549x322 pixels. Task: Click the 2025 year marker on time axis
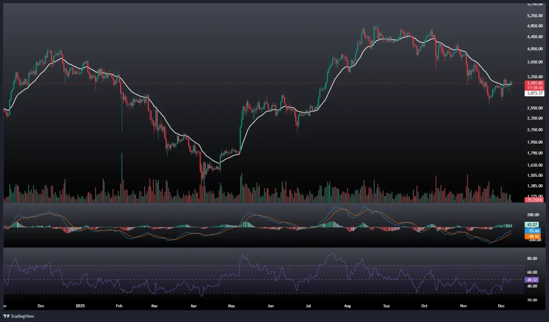pos(80,305)
